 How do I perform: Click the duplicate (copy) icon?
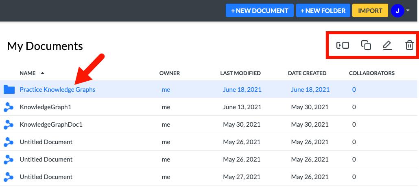pyautogui.click(x=366, y=45)
